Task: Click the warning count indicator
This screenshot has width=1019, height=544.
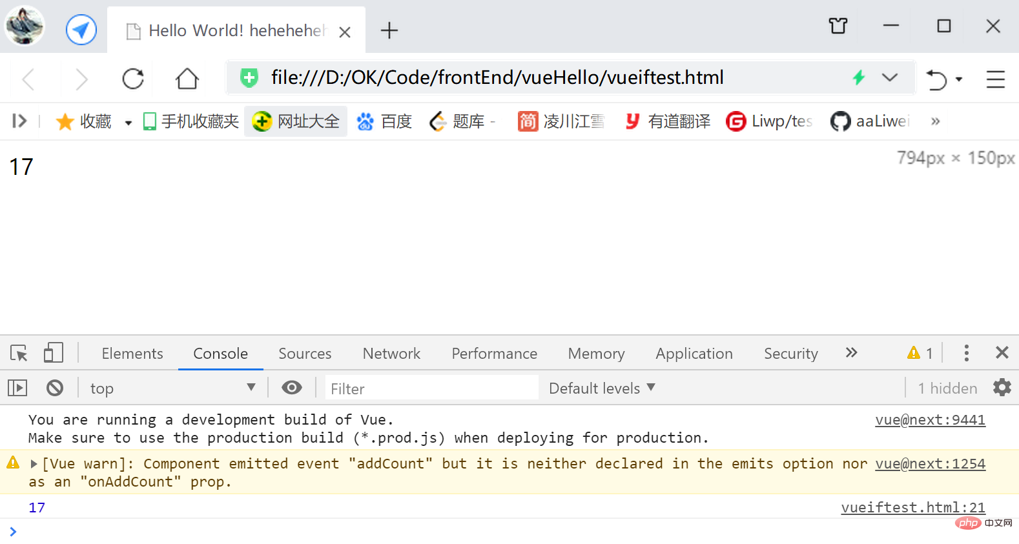Action: pos(920,353)
